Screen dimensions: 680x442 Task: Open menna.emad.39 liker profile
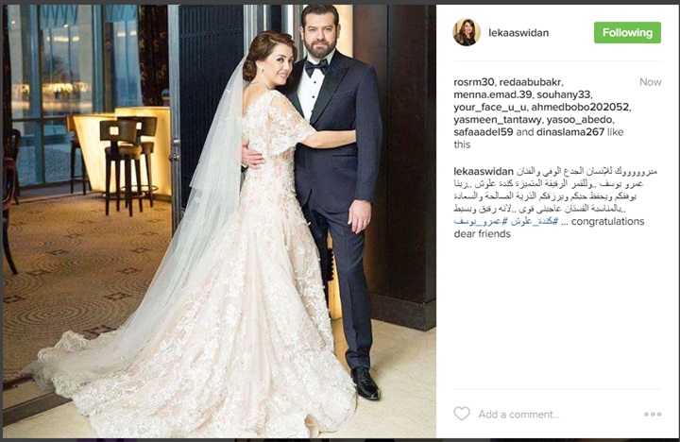pos(492,94)
